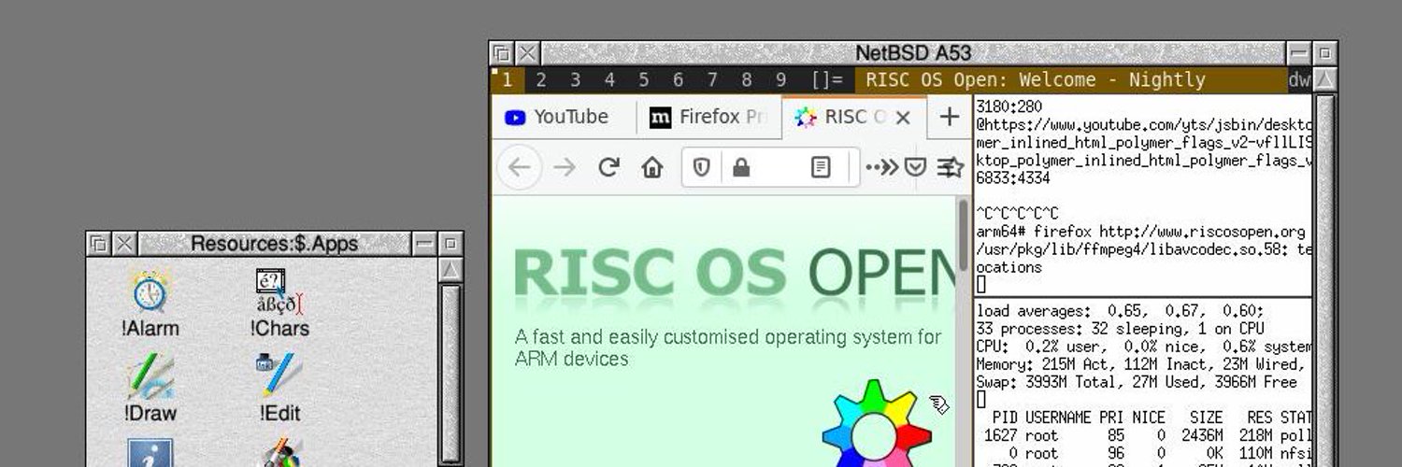Switch to the YouTube tab
1402x467 pixels.
pos(564,117)
